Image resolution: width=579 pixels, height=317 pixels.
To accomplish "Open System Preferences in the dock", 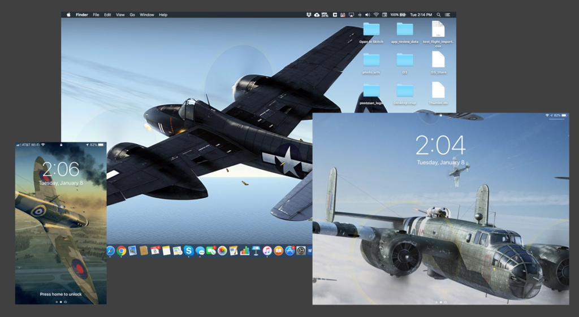I will pos(301,251).
